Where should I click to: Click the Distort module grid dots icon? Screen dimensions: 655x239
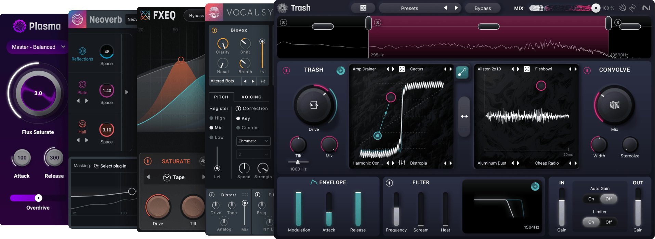(245, 195)
